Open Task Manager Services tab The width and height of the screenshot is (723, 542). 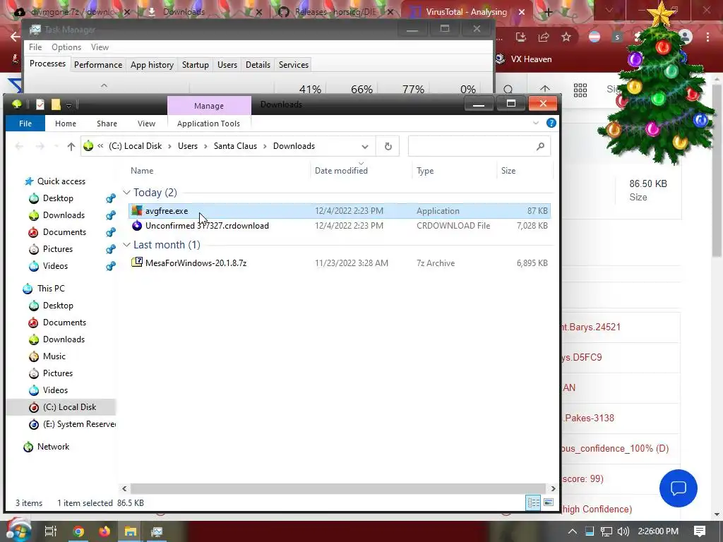tap(294, 64)
